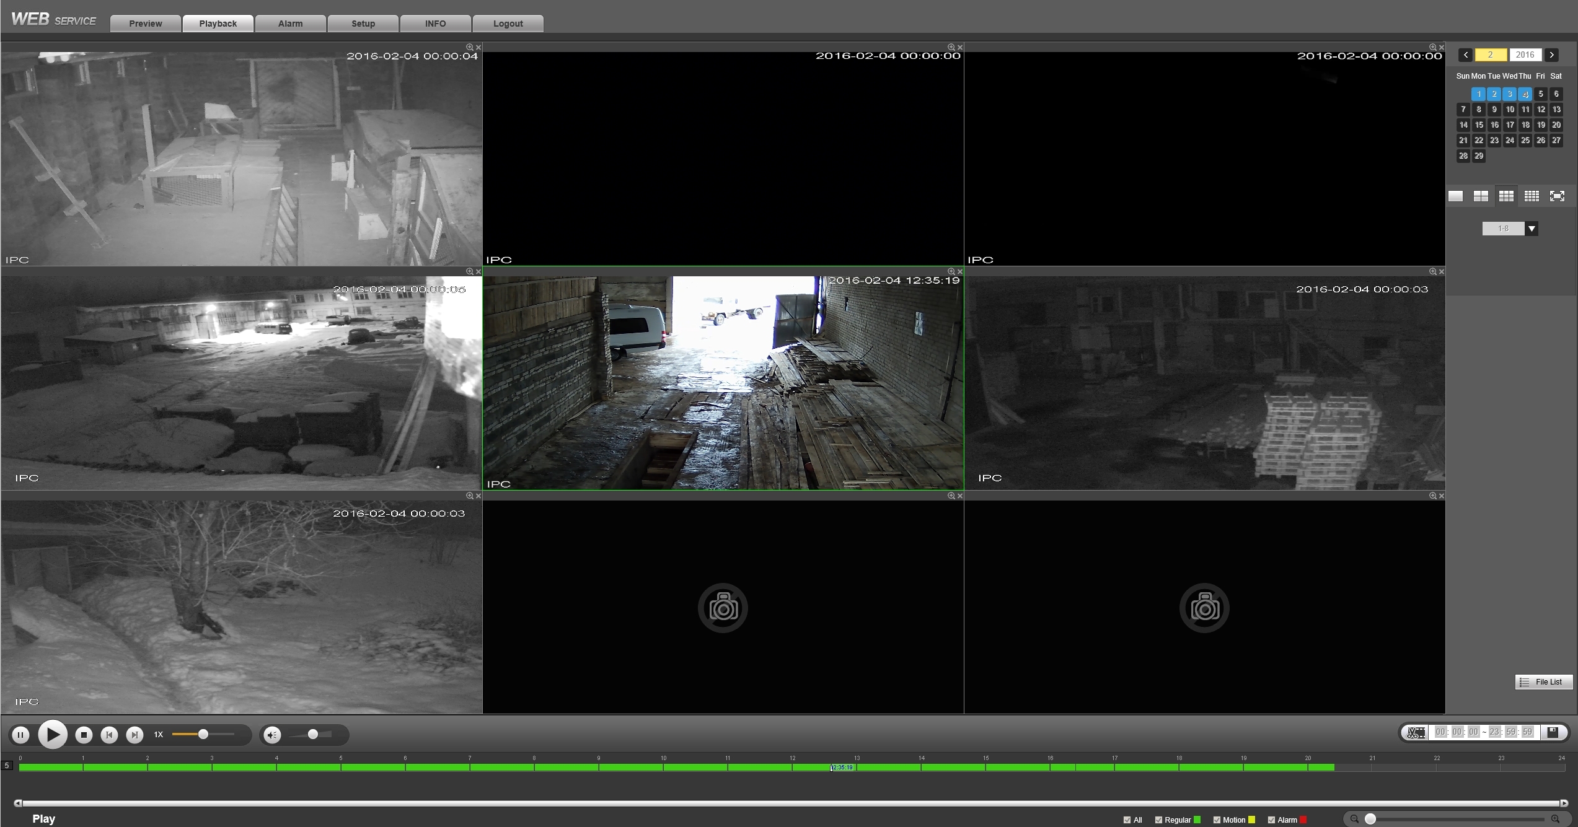Select the four-window split layout
The height and width of the screenshot is (827, 1578).
1481,196
